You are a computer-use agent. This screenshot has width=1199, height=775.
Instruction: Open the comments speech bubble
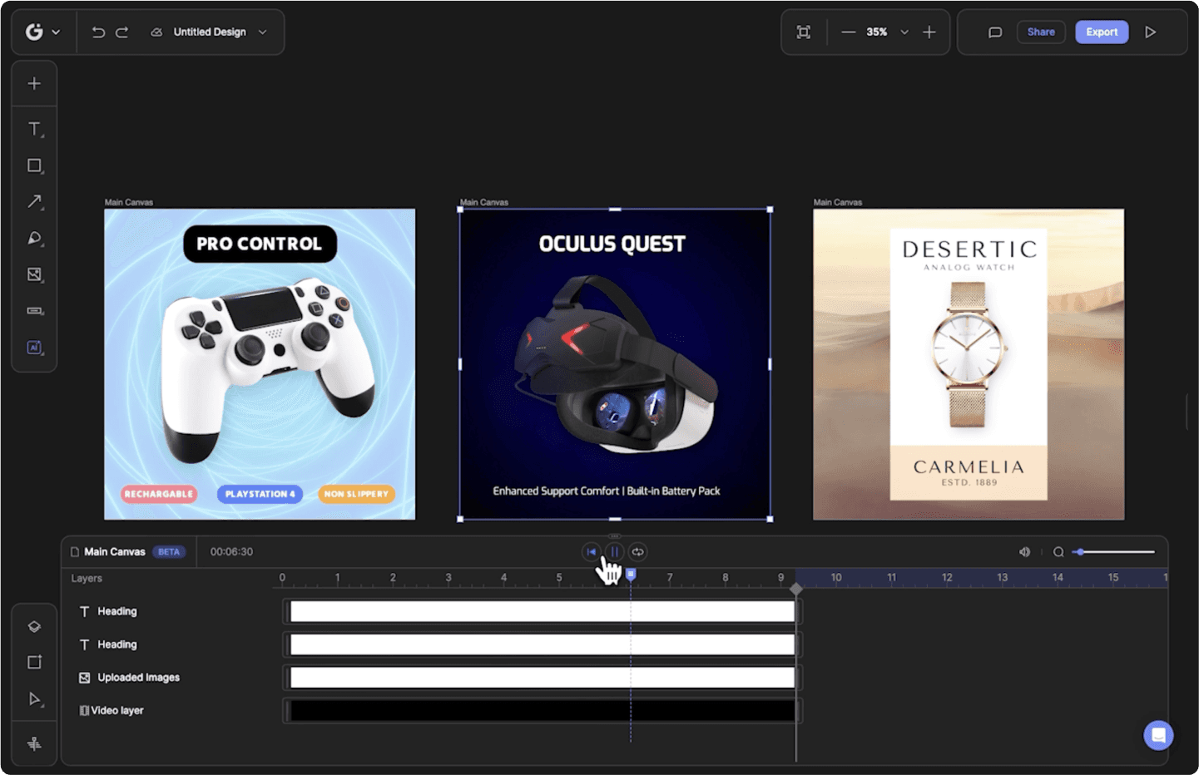[994, 32]
